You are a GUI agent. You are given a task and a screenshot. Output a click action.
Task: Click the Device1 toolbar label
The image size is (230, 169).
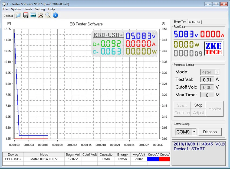pyautogui.click(x=8, y=16)
